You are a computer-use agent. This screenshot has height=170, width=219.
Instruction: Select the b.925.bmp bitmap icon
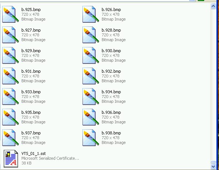click(10, 14)
